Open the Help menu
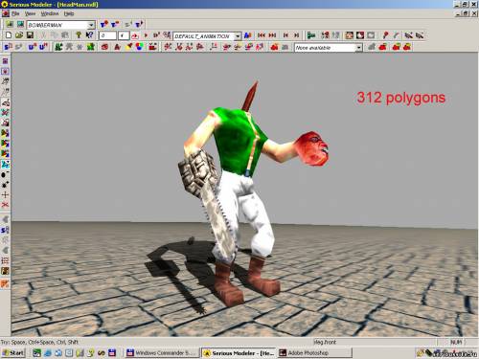The width and height of the screenshot is (479, 359). [69, 13]
